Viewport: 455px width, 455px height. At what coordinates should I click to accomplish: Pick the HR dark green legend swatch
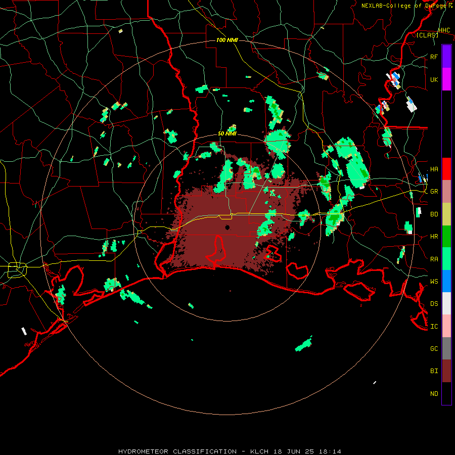click(x=446, y=236)
